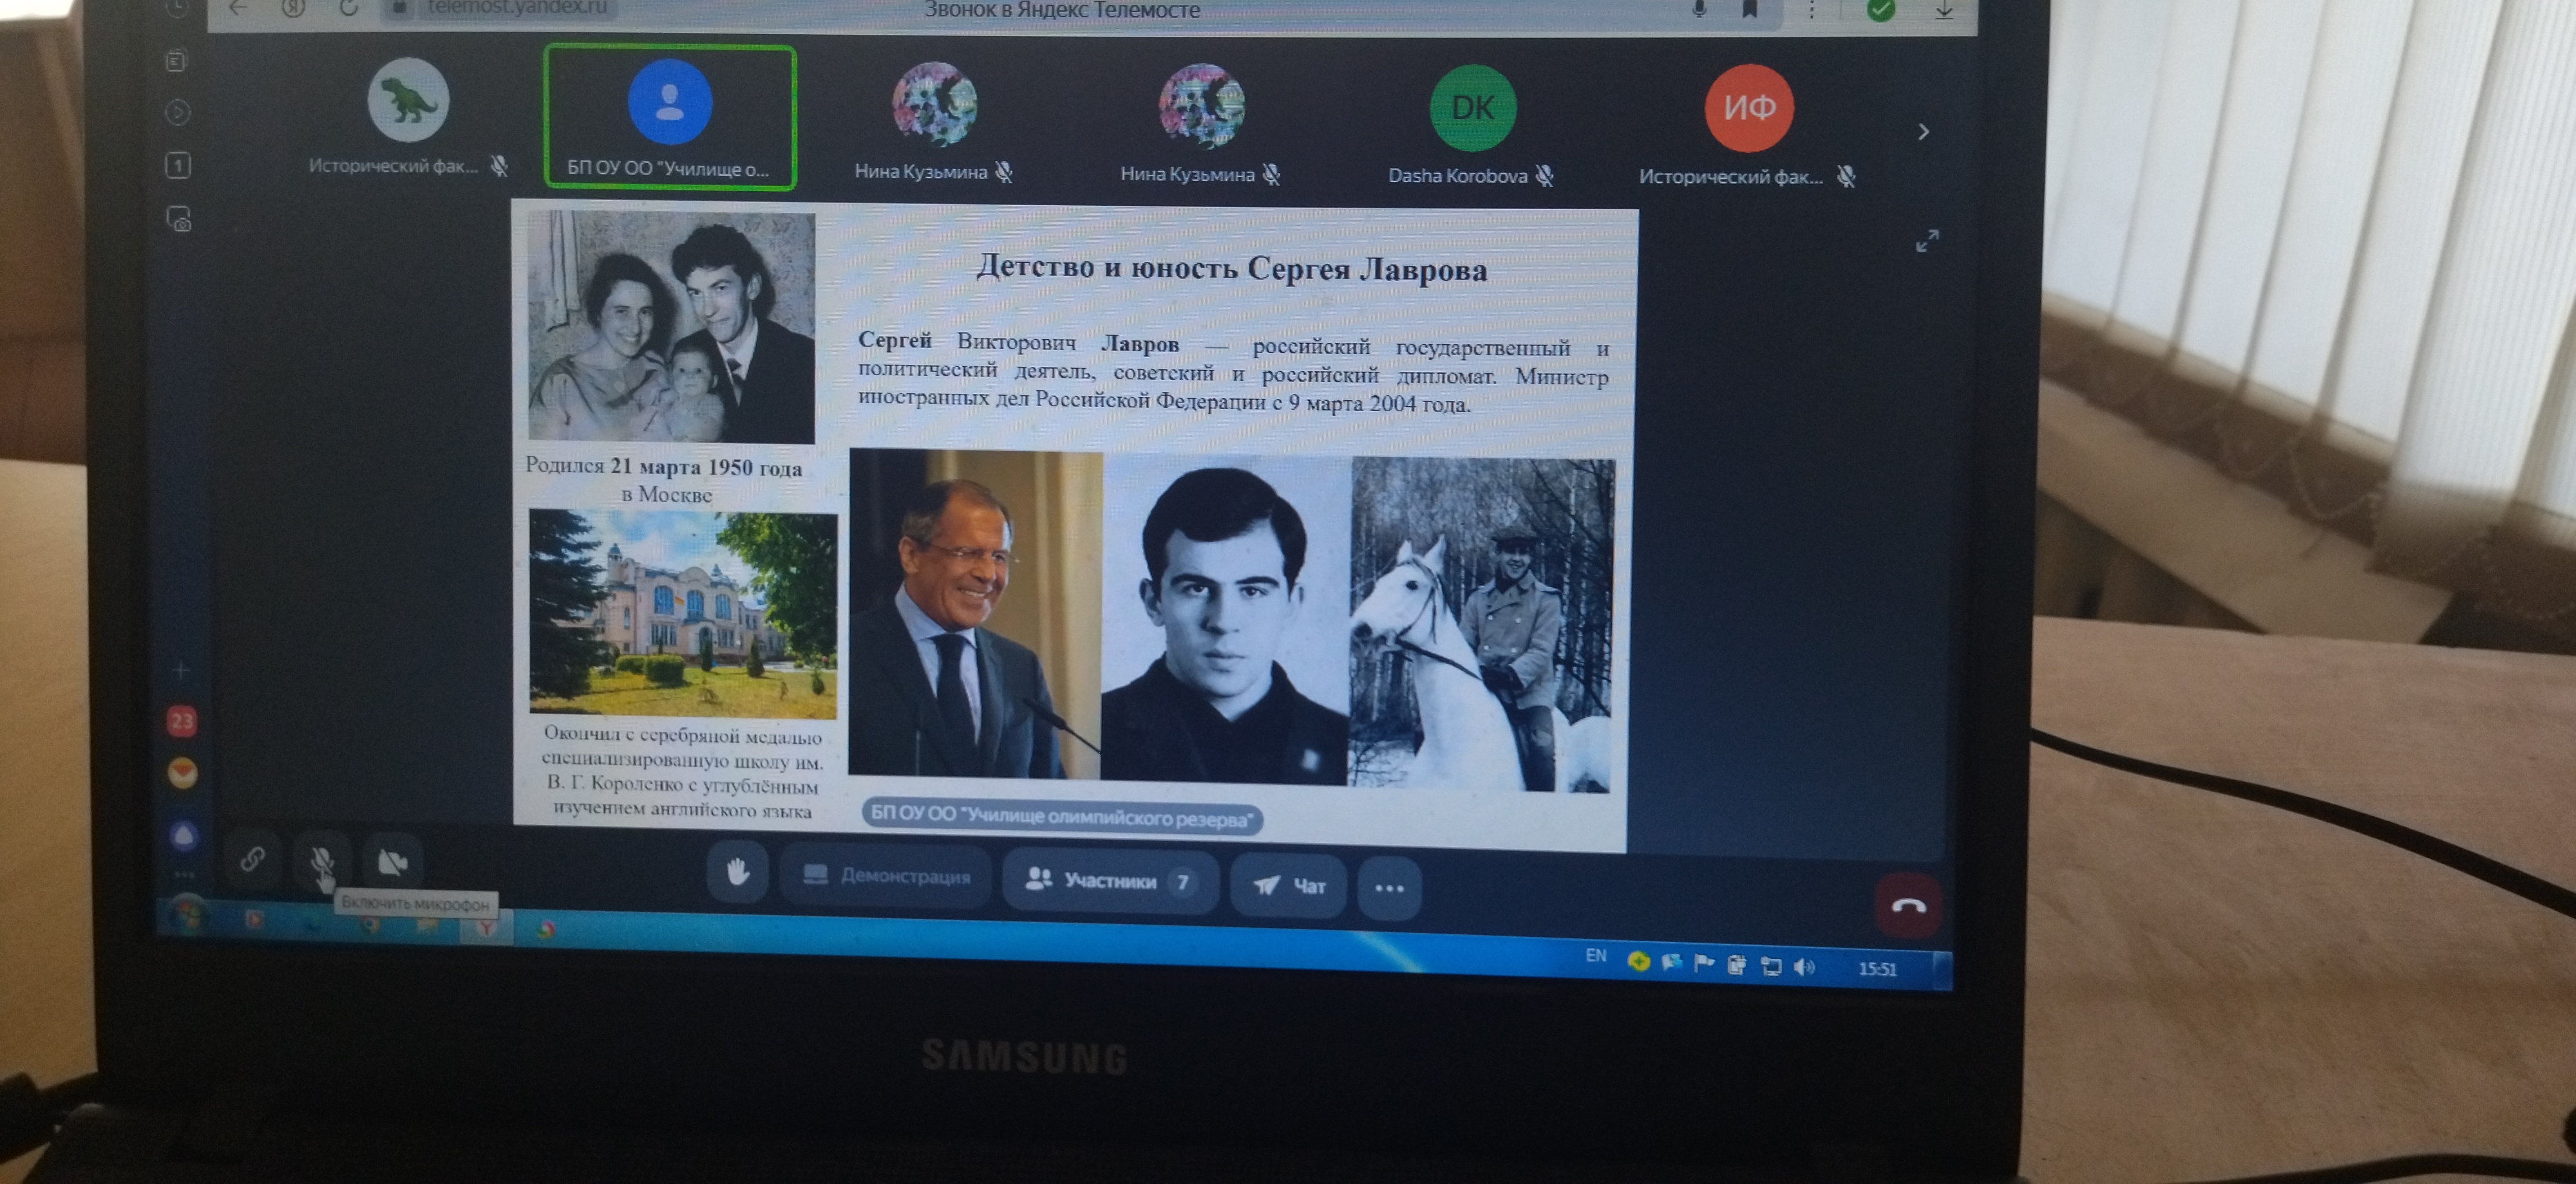Open the Чат panel

pyautogui.click(x=1289, y=885)
